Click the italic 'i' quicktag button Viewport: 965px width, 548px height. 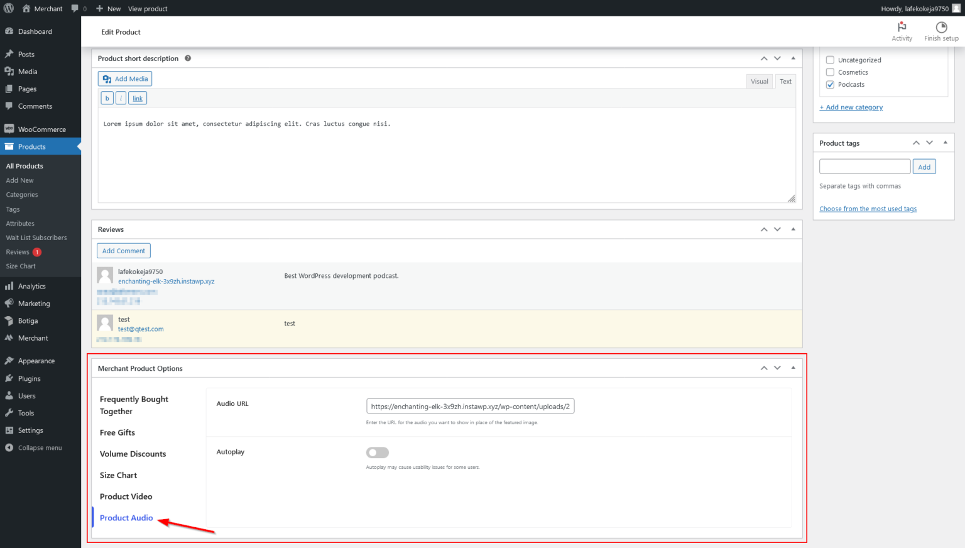click(121, 98)
